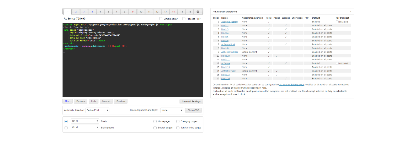Open the Block 2 link
The width and height of the screenshot is (415, 141).
pyautogui.click(x=225, y=25)
